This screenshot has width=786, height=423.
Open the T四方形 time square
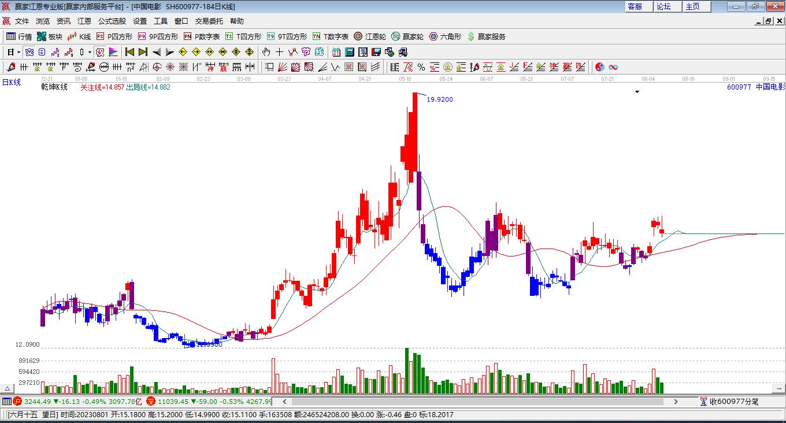click(x=243, y=36)
